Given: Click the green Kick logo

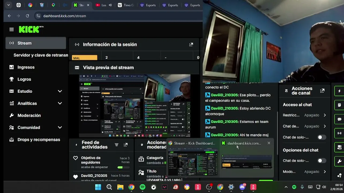Looking at the screenshot, I should click(x=29, y=29).
